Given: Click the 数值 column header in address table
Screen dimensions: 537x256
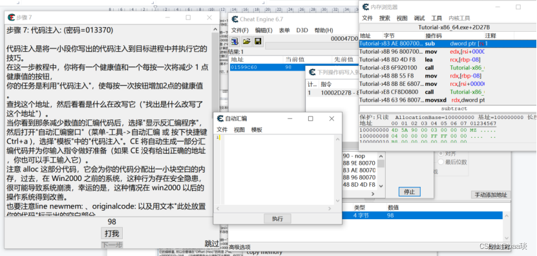Looking at the screenshot, I should click(x=393, y=208).
